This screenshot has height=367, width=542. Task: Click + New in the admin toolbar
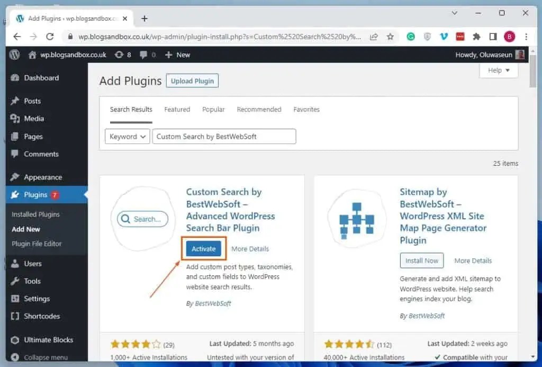[x=177, y=55]
